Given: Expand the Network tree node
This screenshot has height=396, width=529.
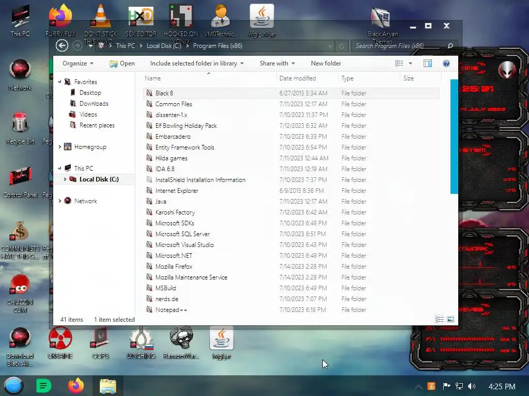Looking at the screenshot, I should 60,201.
